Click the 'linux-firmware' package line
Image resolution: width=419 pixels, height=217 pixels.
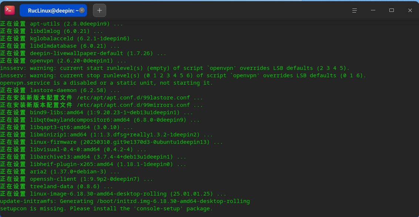(111, 142)
